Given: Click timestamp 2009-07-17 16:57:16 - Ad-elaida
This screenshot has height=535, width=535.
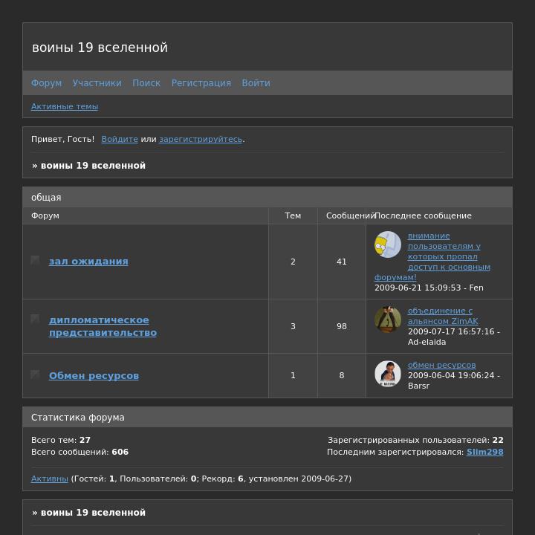Looking at the screenshot, I should (454, 337).
